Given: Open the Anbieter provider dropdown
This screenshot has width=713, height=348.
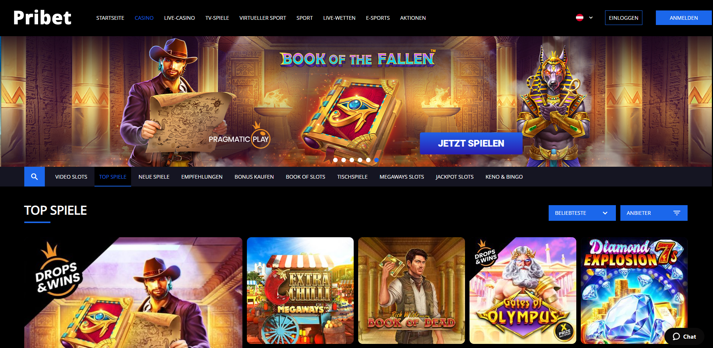Looking at the screenshot, I should click(x=654, y=213).
